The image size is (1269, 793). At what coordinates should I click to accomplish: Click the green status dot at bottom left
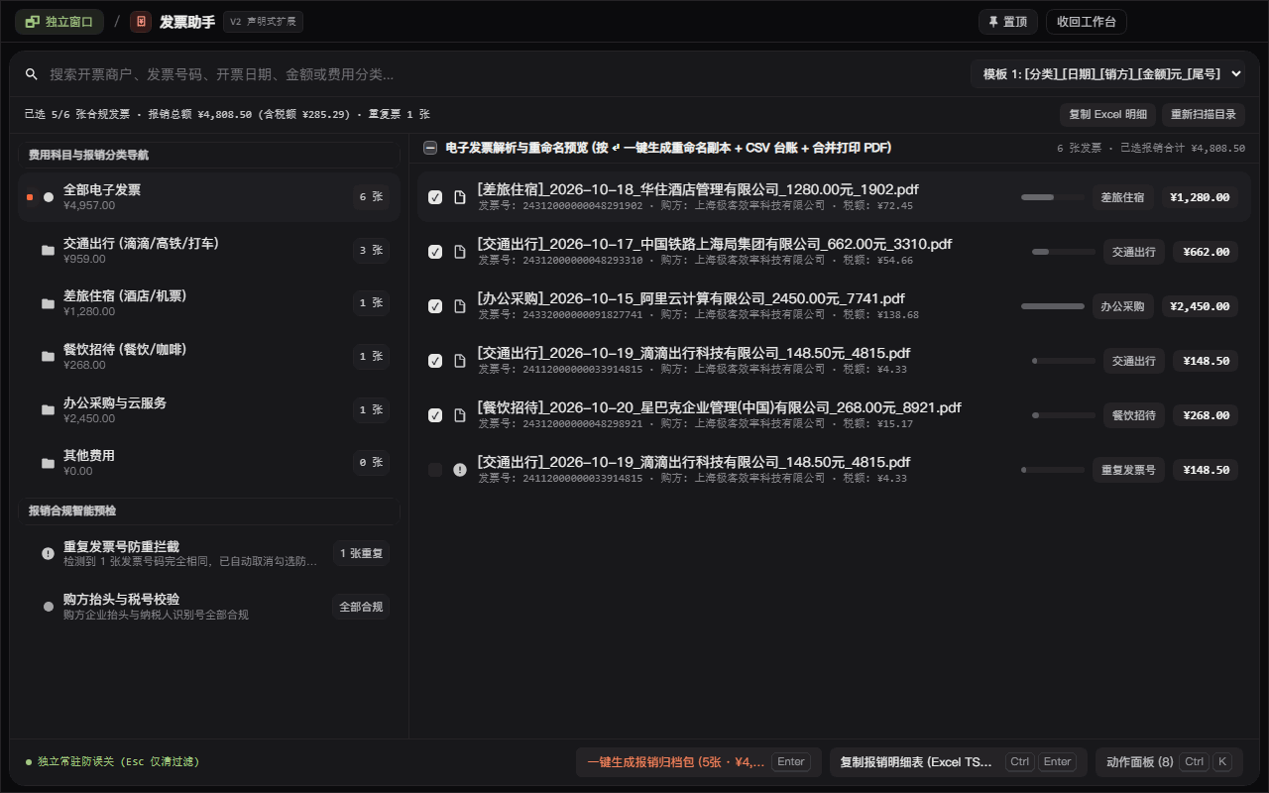point(29,762)
